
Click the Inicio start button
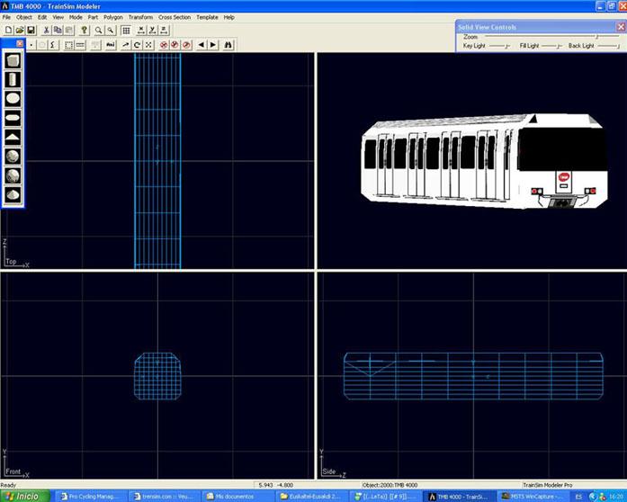23,496
